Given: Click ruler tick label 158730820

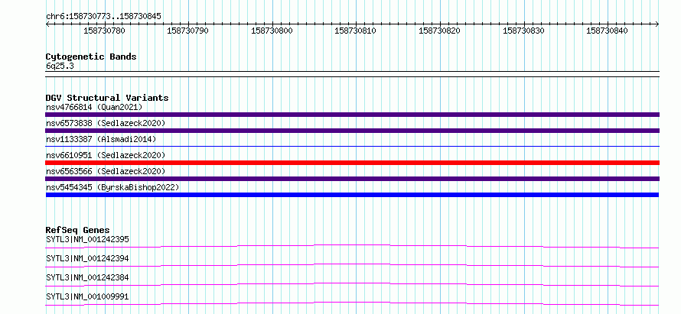Looking at the screenshot, I should click(439, 31).
